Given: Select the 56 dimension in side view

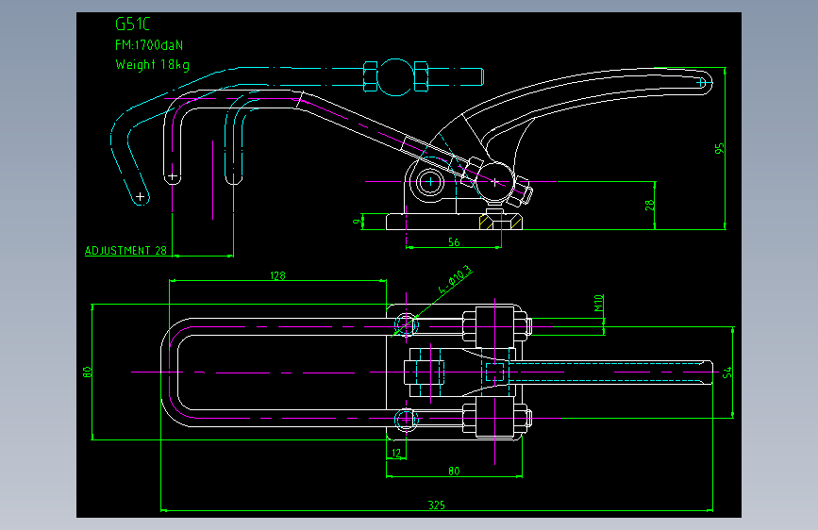Looking at the screenshot, I should click(x=454, y=242).
